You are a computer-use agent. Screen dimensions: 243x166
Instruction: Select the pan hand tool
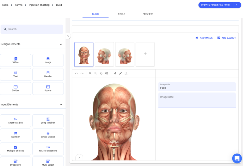tap(101, 73)
